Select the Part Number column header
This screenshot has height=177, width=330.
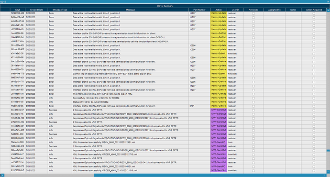199,10
